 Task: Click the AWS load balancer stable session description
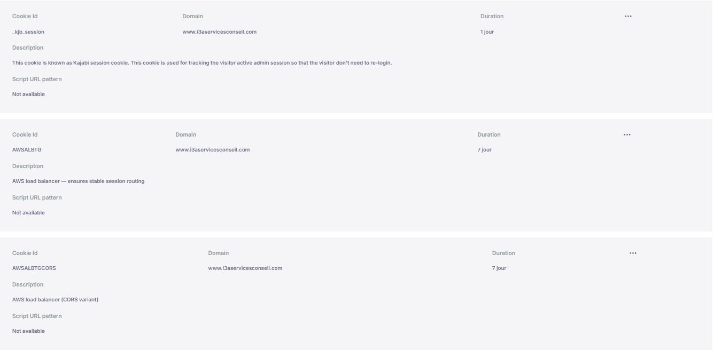pos(79,181)
